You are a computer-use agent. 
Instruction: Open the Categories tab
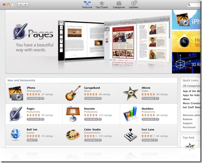pyautogui.click(x=119, y=5)
